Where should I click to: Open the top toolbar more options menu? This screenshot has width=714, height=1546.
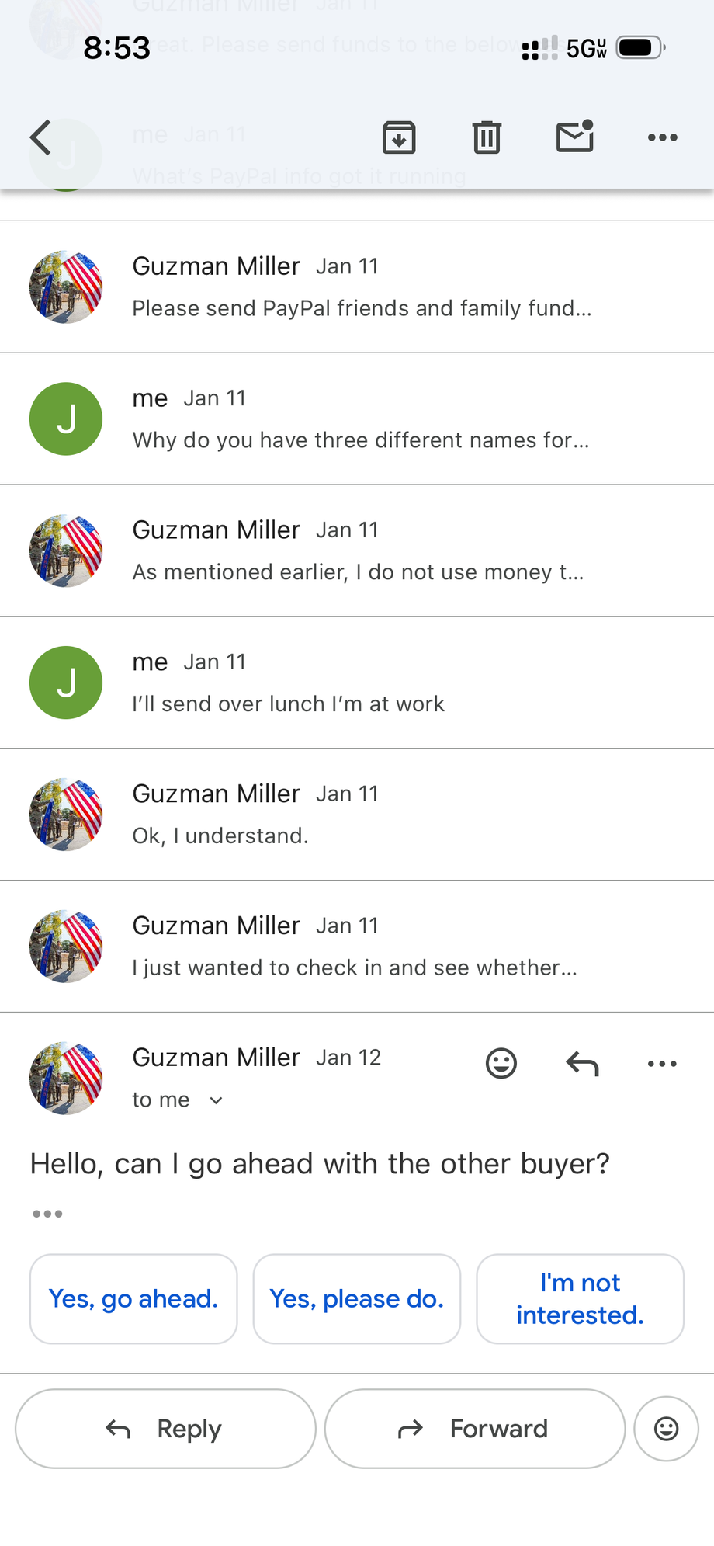tap(662, 137)
